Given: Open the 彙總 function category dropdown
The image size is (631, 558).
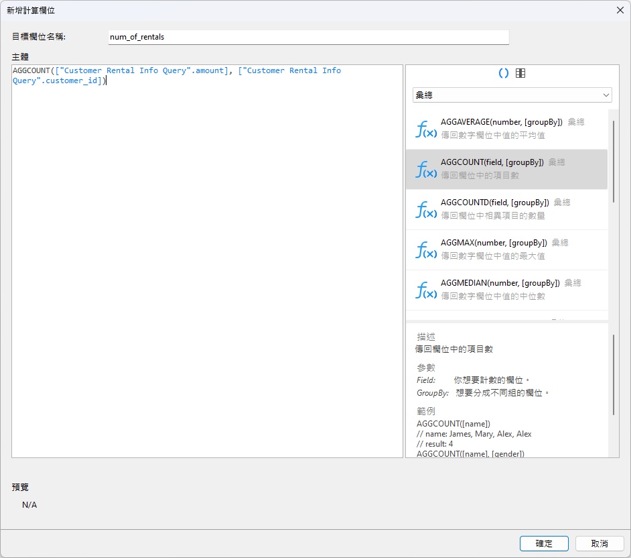Looking at the screenshot, I should click(x=512, y=95).
